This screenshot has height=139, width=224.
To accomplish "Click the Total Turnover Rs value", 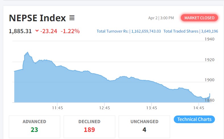I will 146,31.
